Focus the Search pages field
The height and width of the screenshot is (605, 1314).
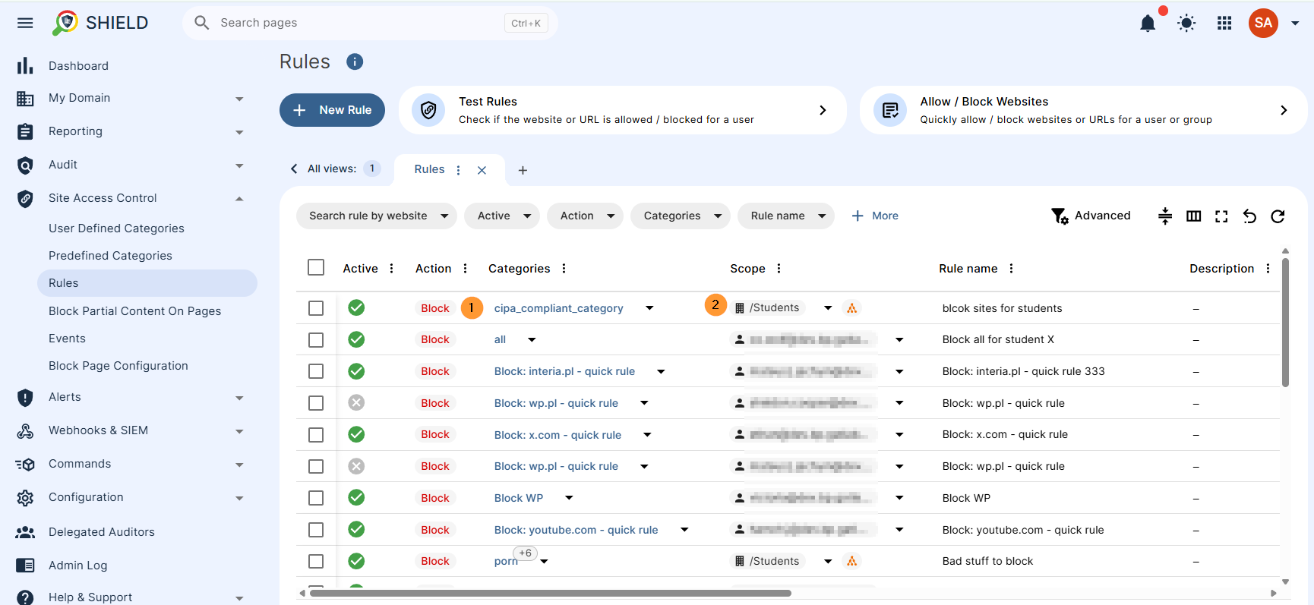point(370,24)
